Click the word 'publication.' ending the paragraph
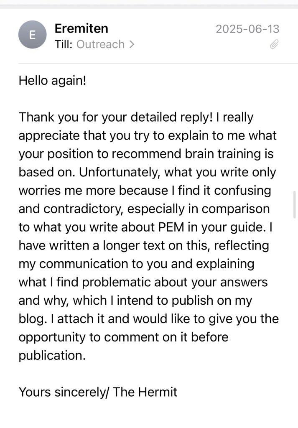298x428 pixels. click(x=52, y=356)
